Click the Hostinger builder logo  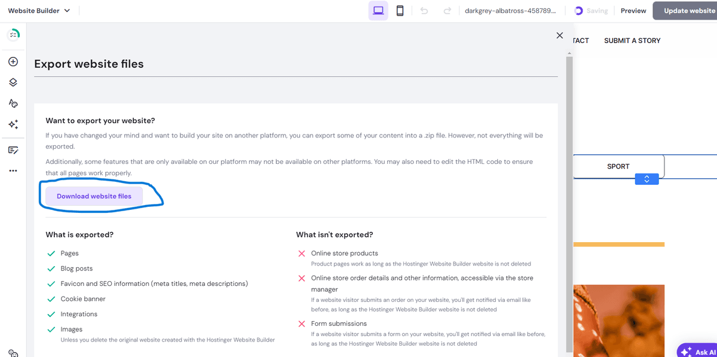coord(13,34)
